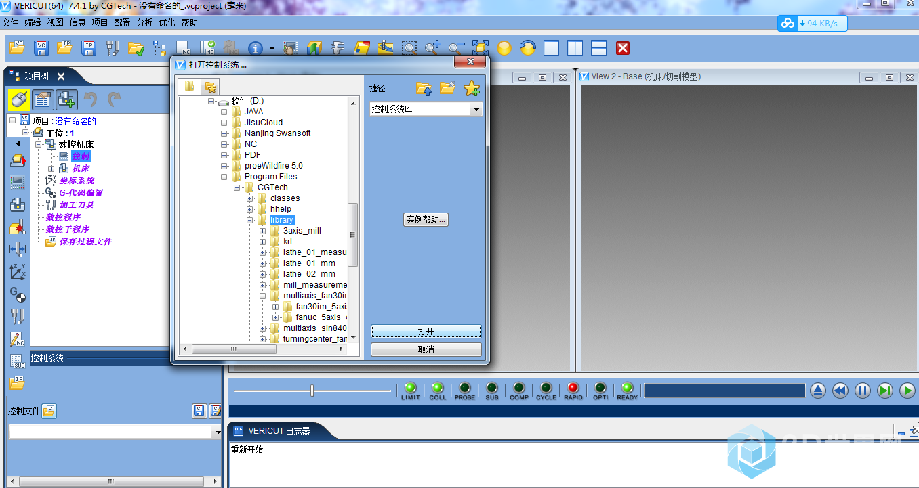Click the pause simulation button
The height and width of the screenshot is (488, 919).
[x=862, y=391]
